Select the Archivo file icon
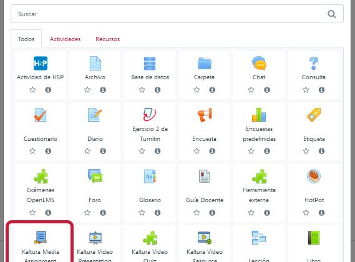The image size is (355, 262). pyautogui.click(x=95, y=63)
